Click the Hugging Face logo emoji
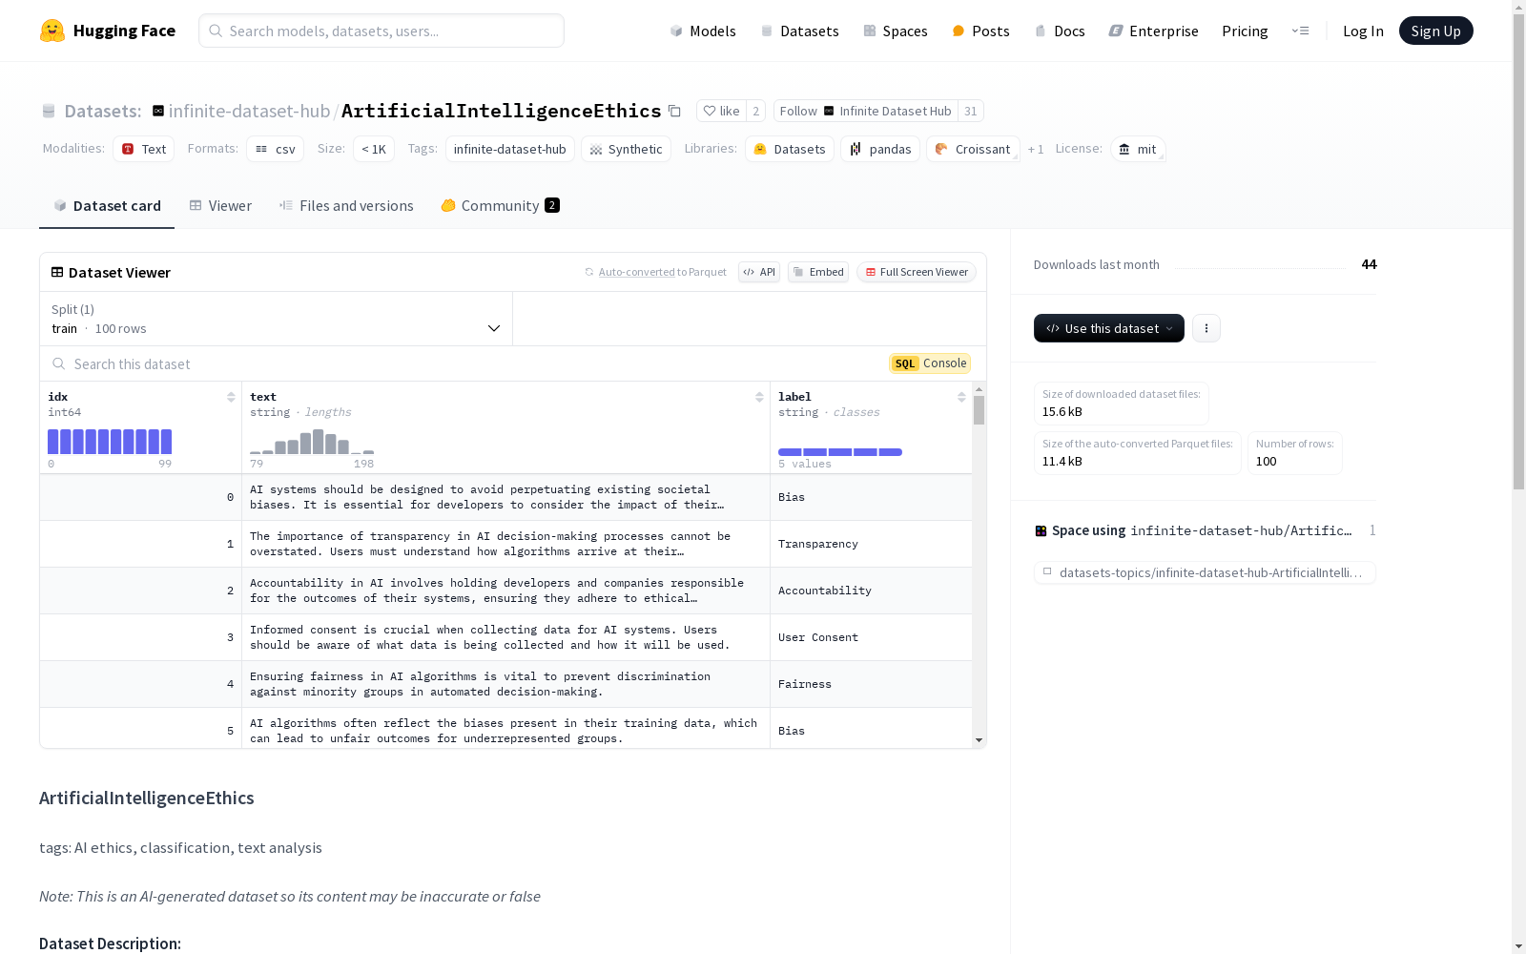The width and height of the screenshot is (1526, 954). click(52, 31)
